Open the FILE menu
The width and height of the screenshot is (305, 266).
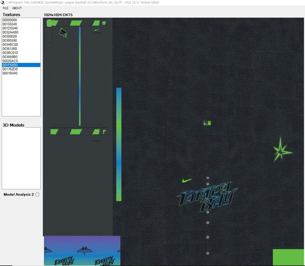click(6, 8)
